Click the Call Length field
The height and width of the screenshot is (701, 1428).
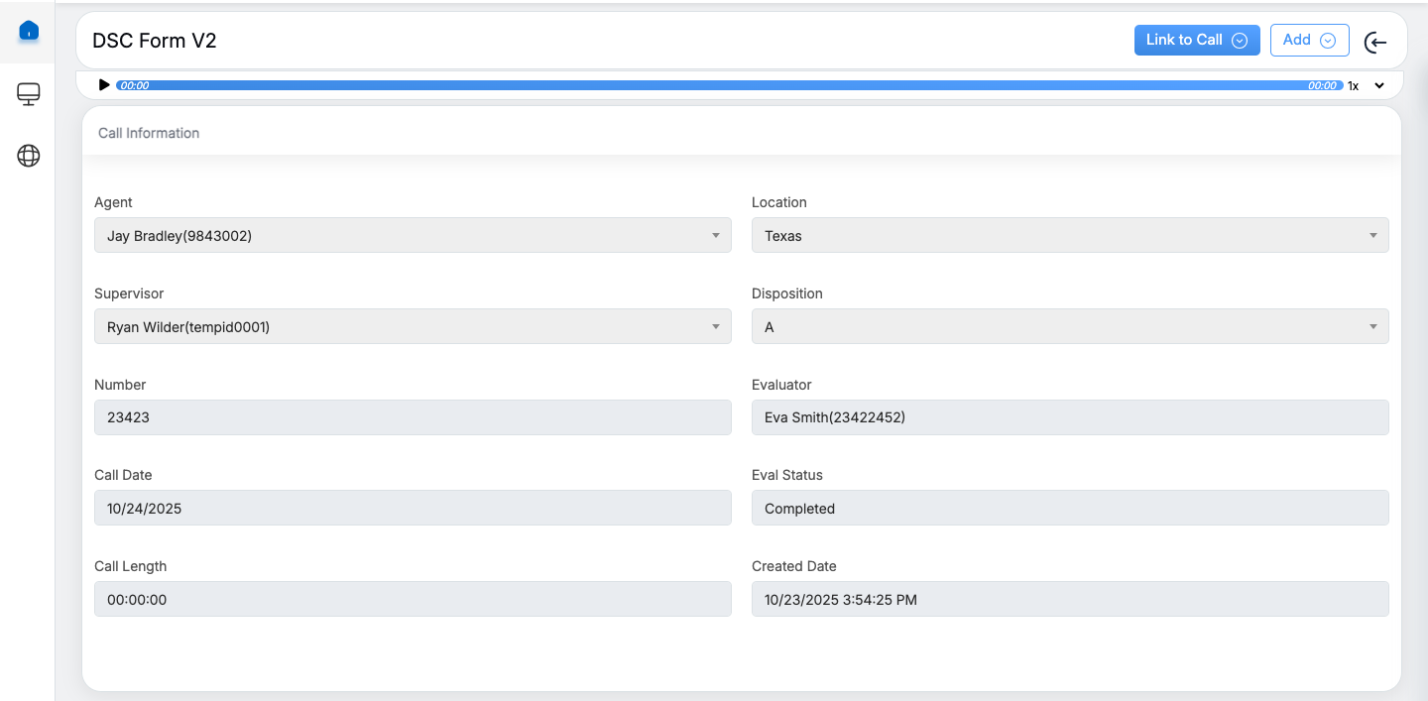[x=413, y=599]
